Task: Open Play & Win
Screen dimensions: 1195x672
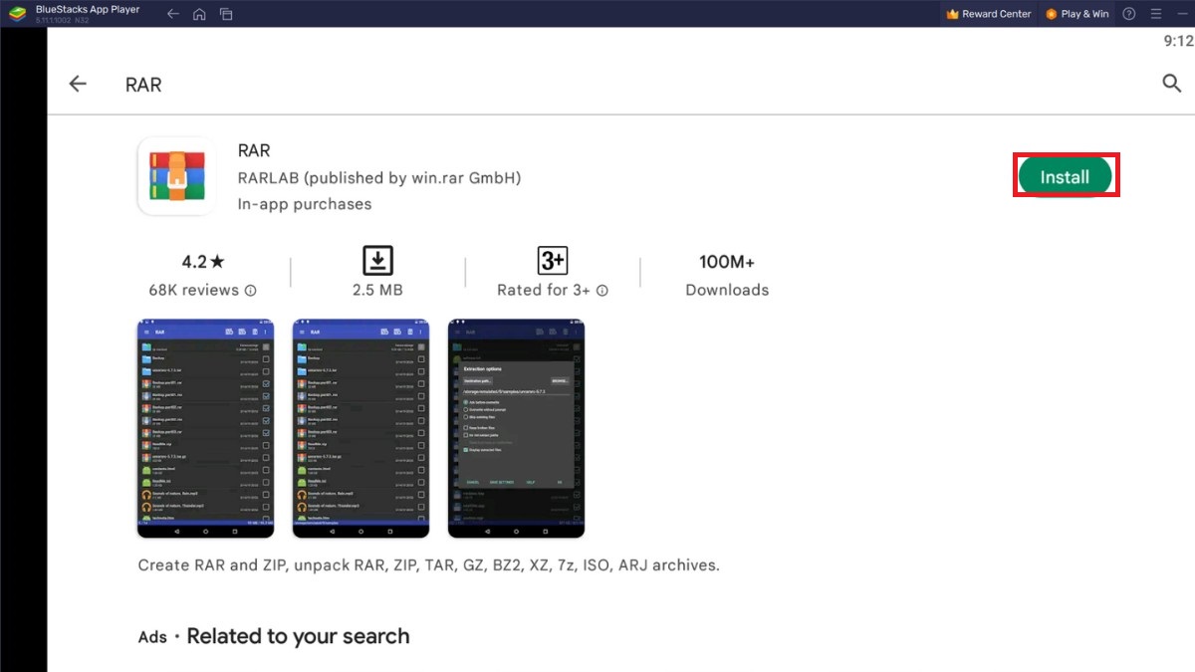Action: [x=1077, y=14]
